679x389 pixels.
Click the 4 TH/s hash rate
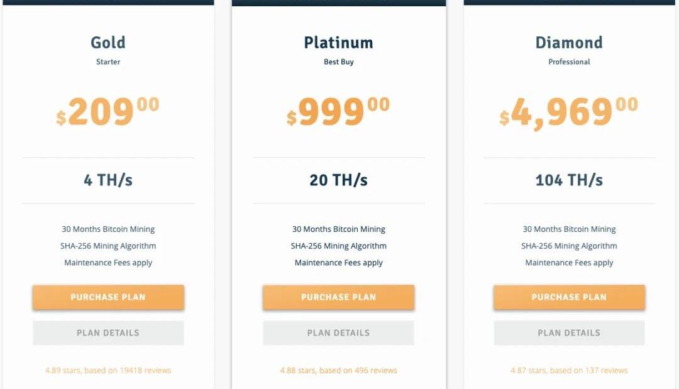108,180
